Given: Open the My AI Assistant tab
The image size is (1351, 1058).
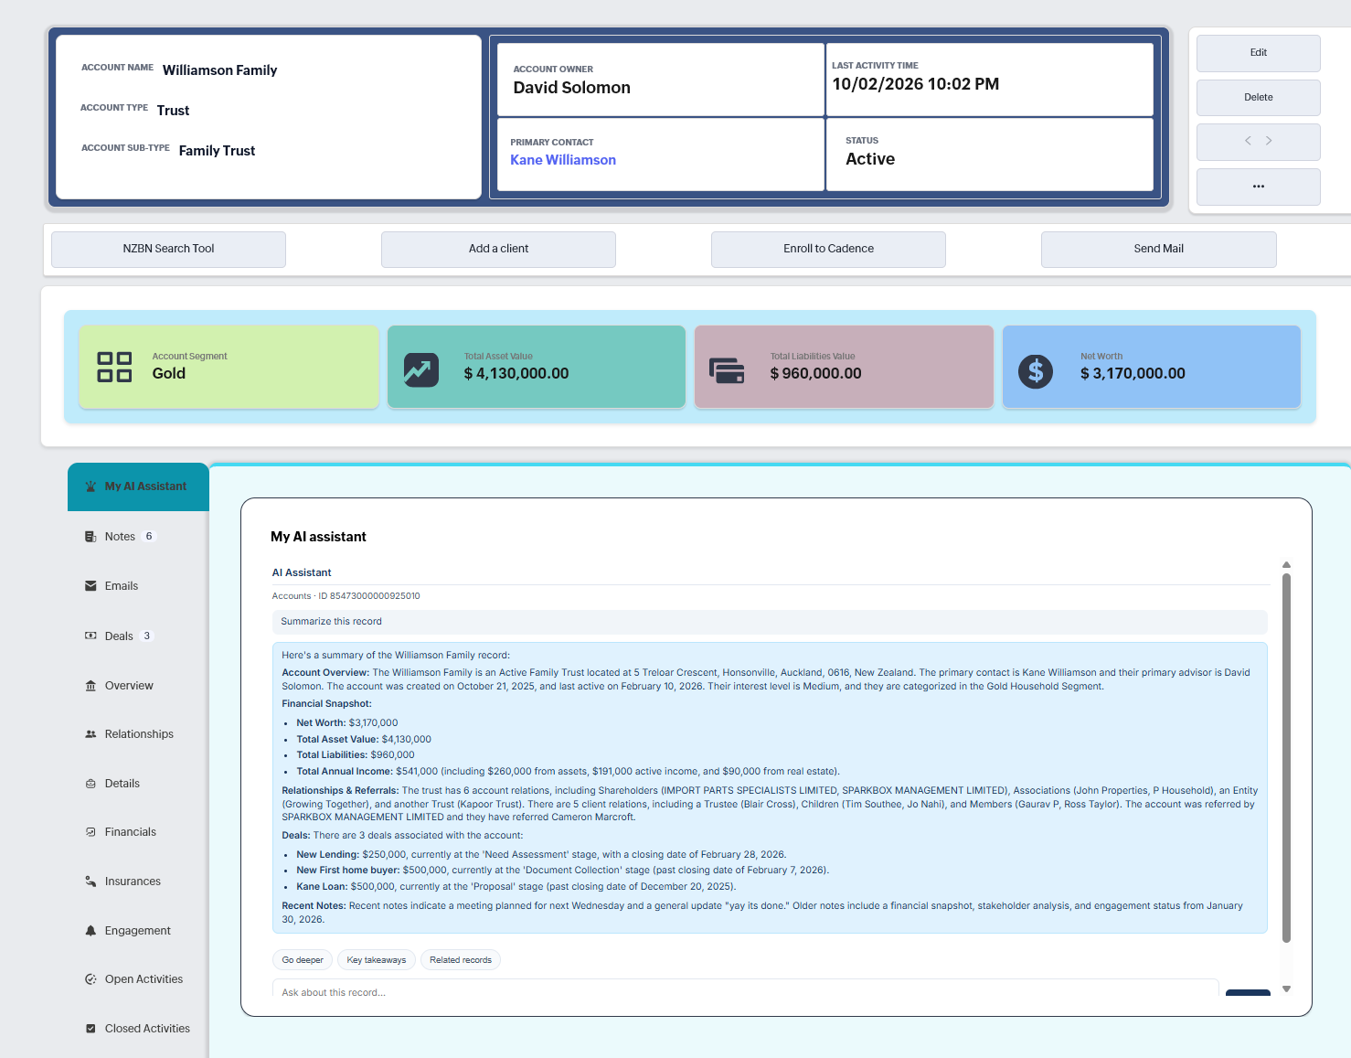Looking at the screenshot, I should (138, 486).
